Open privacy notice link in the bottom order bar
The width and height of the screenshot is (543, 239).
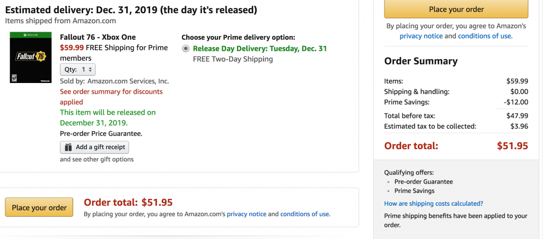point(246,214)
